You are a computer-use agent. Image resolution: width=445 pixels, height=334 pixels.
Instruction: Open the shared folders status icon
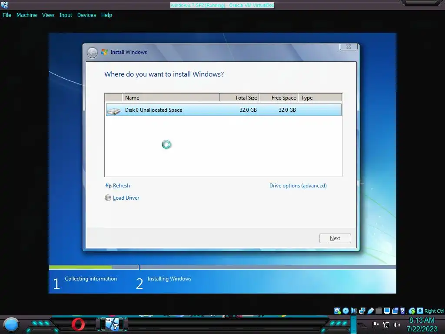[379, 311]
